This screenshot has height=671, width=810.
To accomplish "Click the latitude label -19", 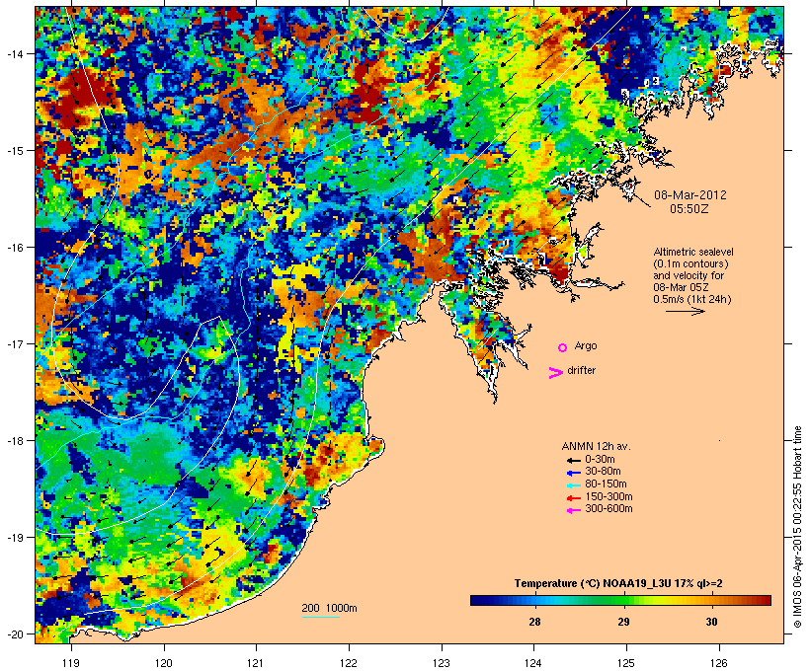I will click(15, 538).
